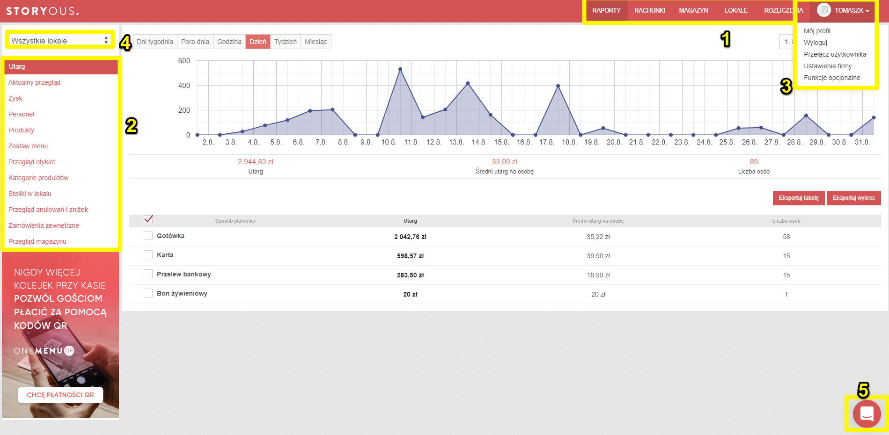Click the 10.8. peak data point on chart
This screenshot has width=889, height=435.
pos(400,69)
